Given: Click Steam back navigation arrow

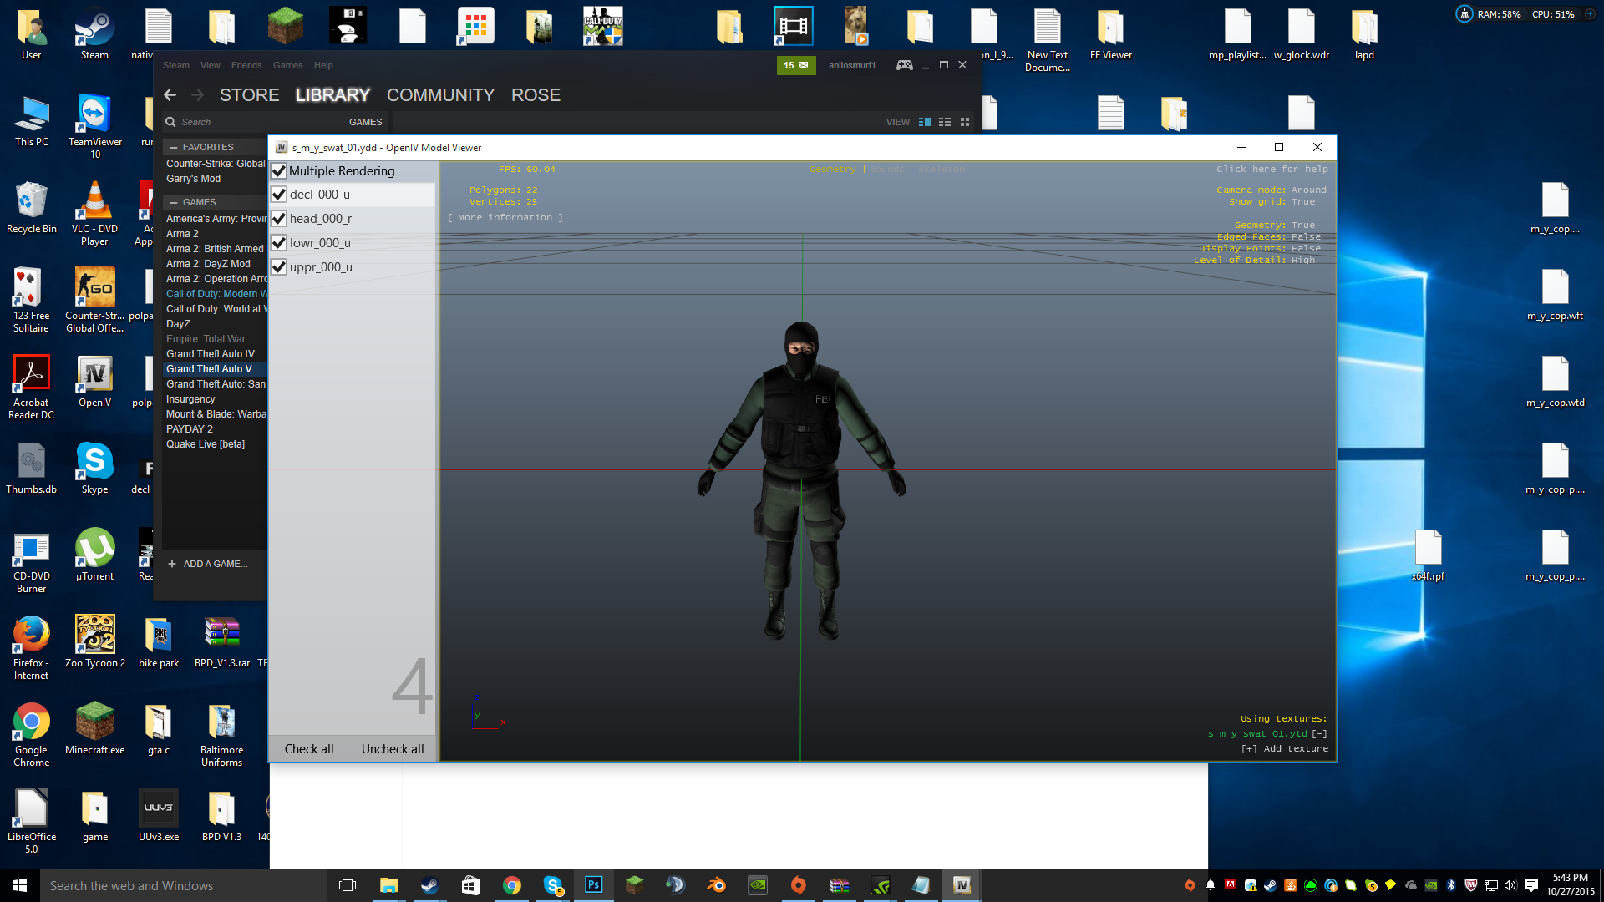Looking at the screenshot, I should coord(170,95).
